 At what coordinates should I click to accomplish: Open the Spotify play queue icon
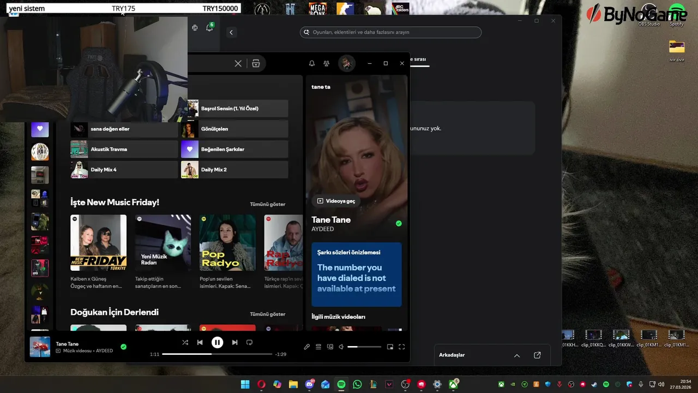pyautogui.click(x=318, y=347)
